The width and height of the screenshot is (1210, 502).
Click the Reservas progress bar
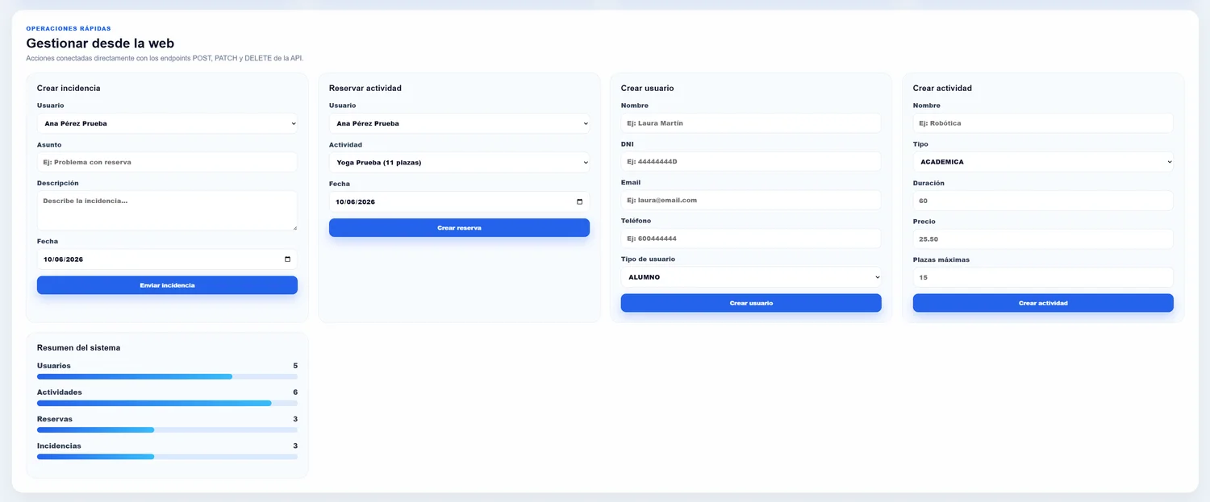pos(167,429)
